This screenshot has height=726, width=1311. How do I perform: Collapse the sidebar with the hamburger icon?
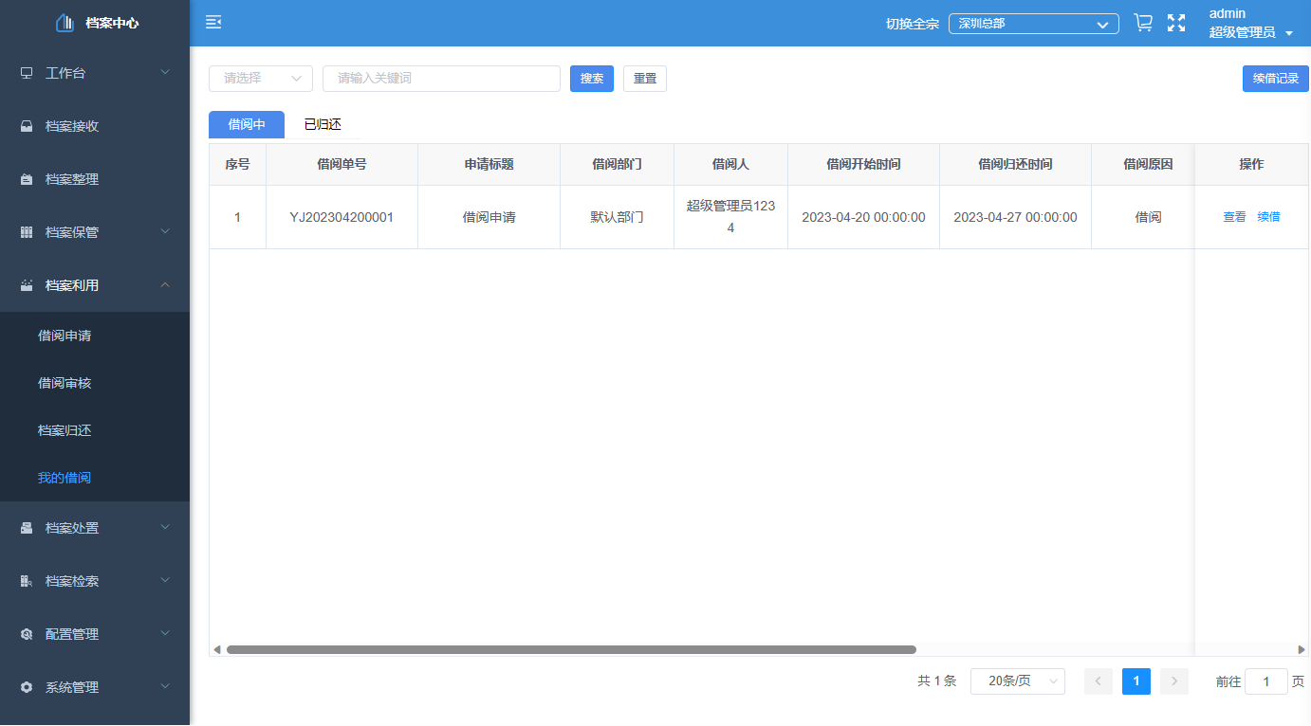click(x=213, y=21)
